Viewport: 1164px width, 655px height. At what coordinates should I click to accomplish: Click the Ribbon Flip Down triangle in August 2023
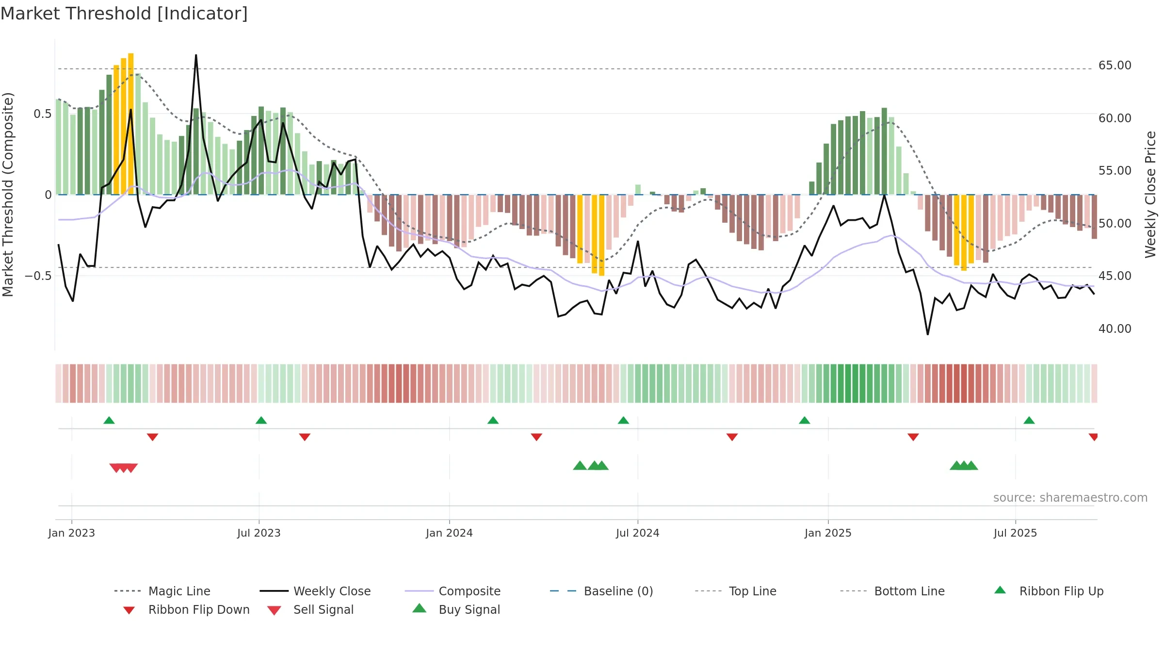(305, 437)
